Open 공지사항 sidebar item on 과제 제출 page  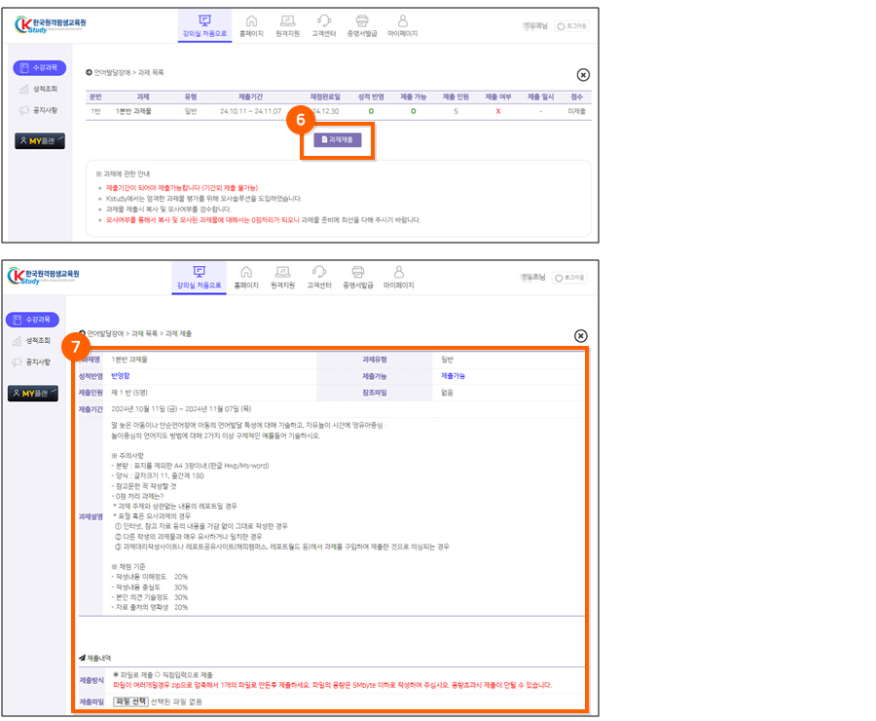click(x=32, y=361)
